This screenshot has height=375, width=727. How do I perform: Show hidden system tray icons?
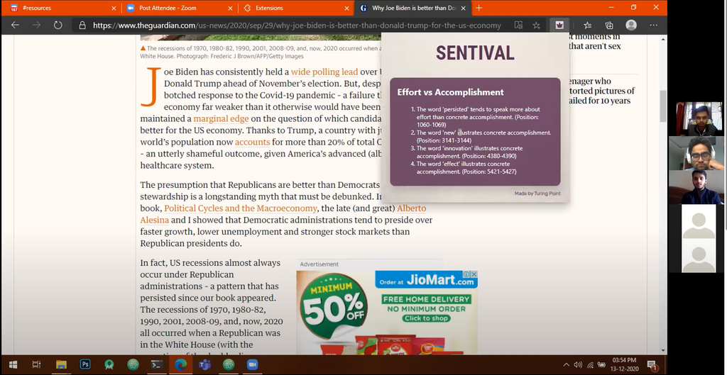coord(566,365)
